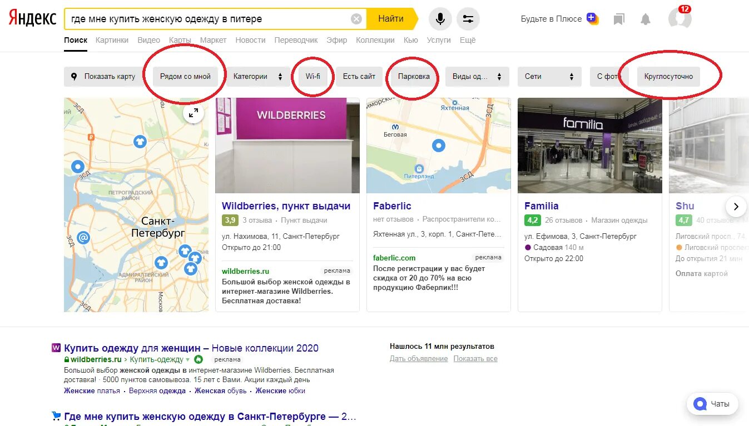Start voice search with the microphone icon
The height and width of the screenshot is (426, 749).
click(440, 19)
